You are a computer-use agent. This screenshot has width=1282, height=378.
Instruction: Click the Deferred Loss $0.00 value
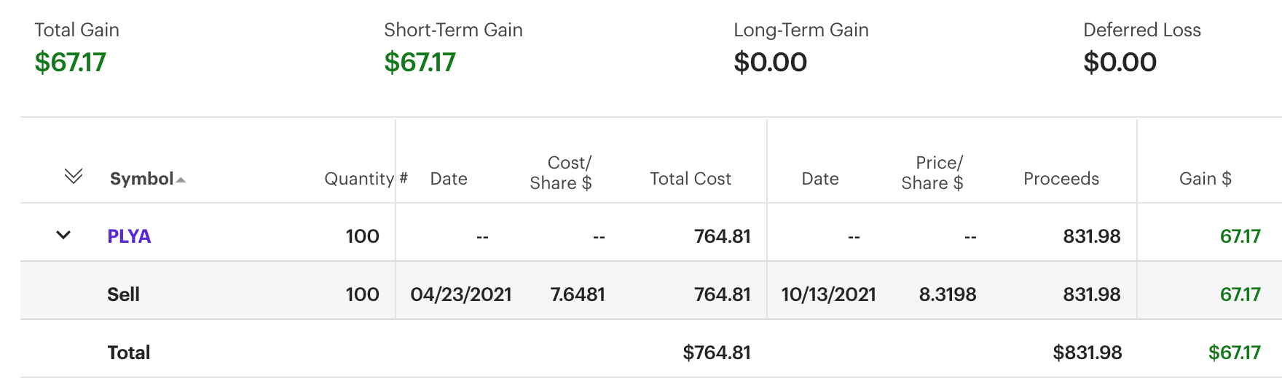[1120, 63]
